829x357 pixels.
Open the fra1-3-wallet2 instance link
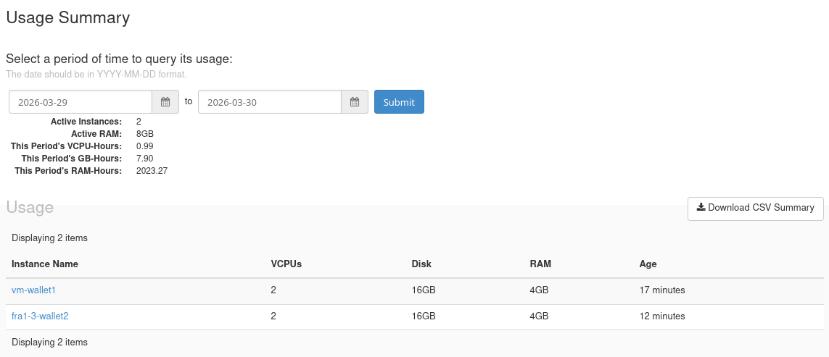pyautogui.click(x=40, y=316)
